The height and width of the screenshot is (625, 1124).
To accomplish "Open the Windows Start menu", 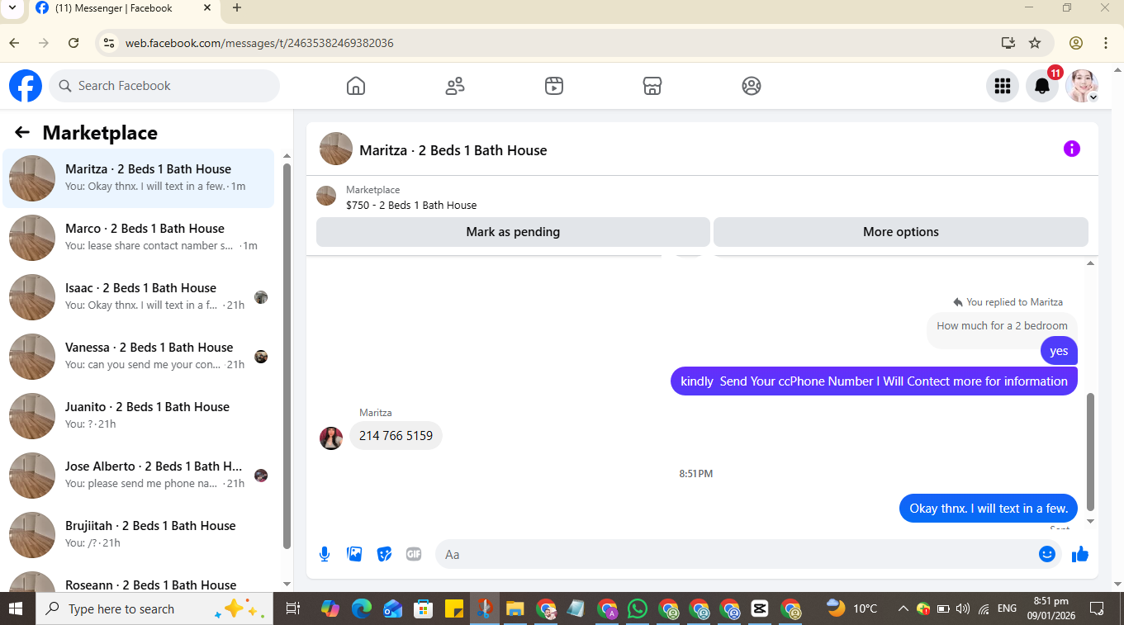I will [x=16, y=608].
